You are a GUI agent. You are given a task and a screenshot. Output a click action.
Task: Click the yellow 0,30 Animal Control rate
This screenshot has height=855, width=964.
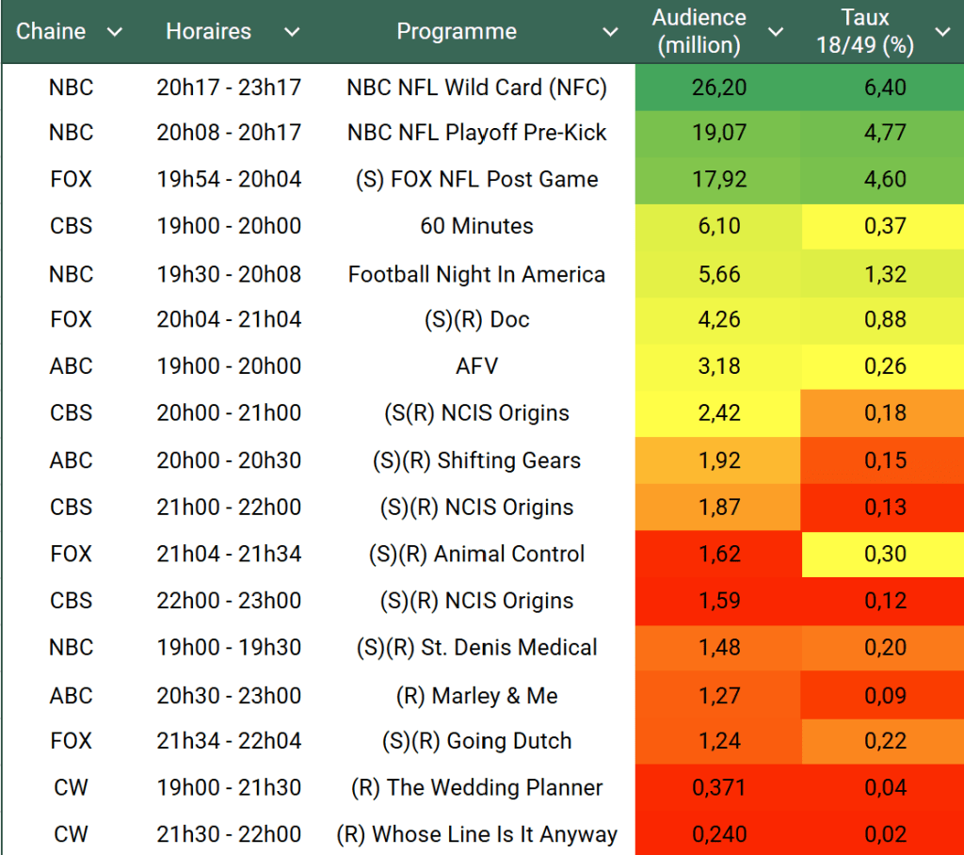(883, 554)
